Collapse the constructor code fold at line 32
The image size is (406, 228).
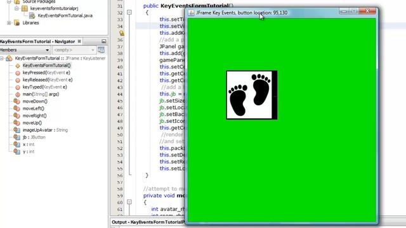(129, 13)
